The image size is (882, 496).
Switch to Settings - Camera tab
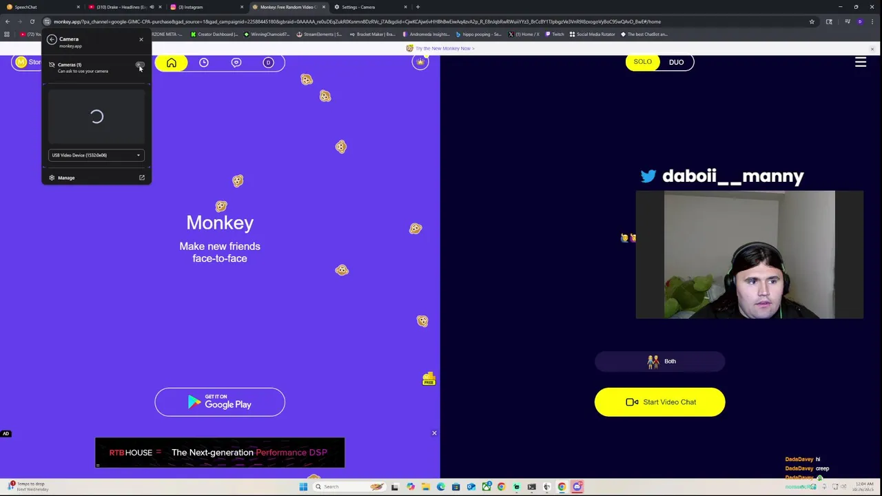point(369,7)
